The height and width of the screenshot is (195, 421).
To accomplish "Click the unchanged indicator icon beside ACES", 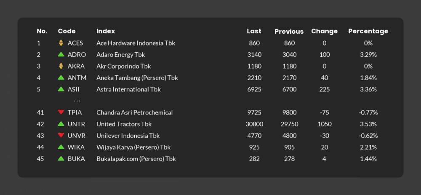I will [61, 43].
